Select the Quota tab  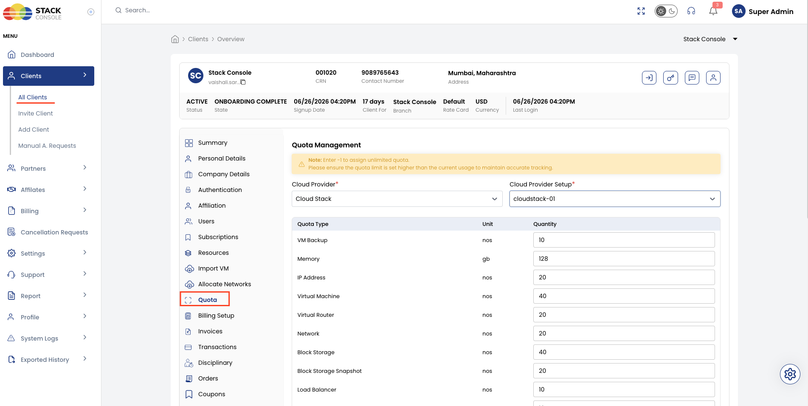tap(205, 299)
